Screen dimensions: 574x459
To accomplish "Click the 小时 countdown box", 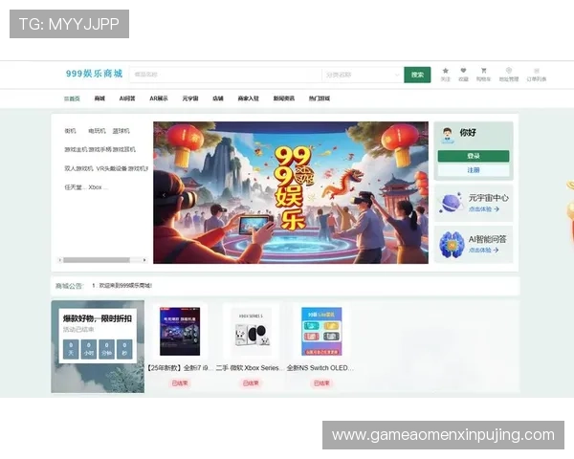I will tap(89, 349).
